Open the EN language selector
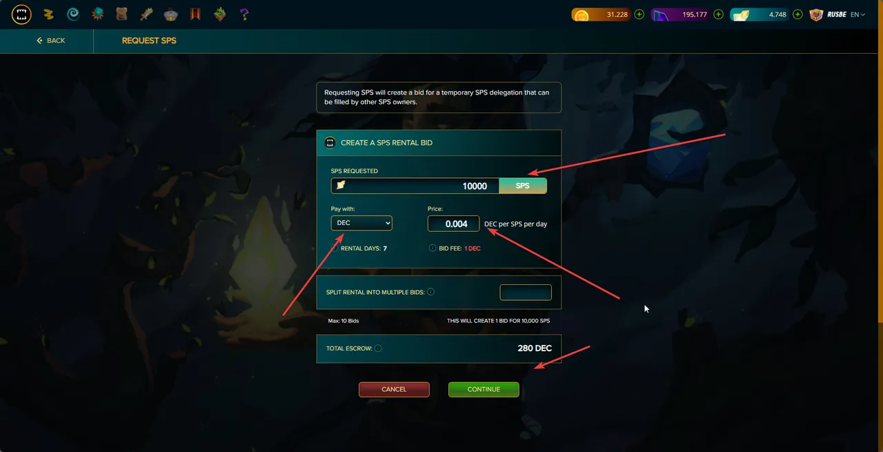883x452 pixels. [857, 14]
